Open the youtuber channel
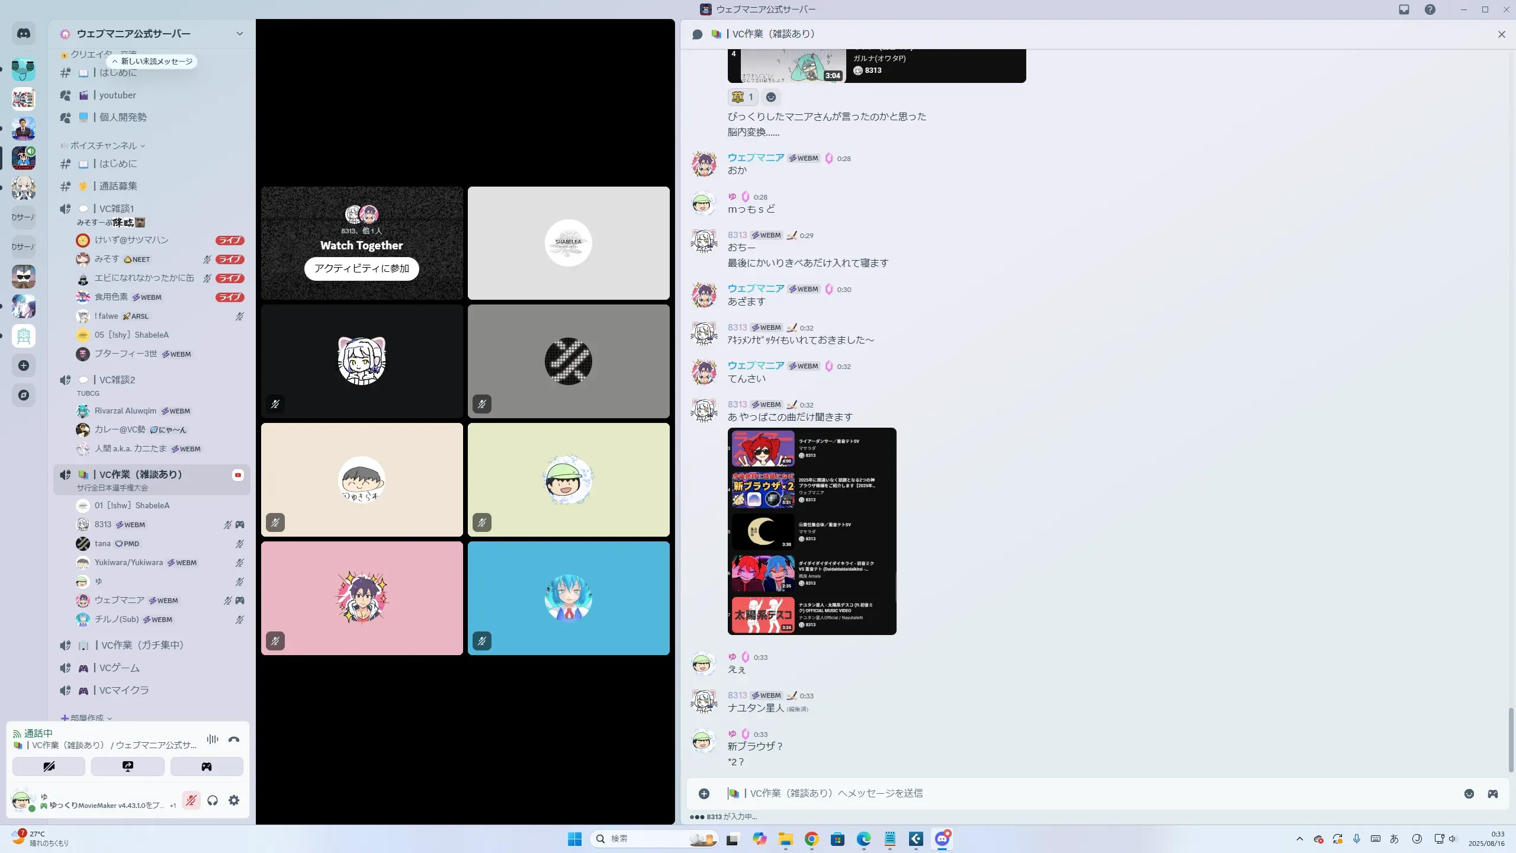1516x853 pixels. pyautogui.click(x=118, y=95)
